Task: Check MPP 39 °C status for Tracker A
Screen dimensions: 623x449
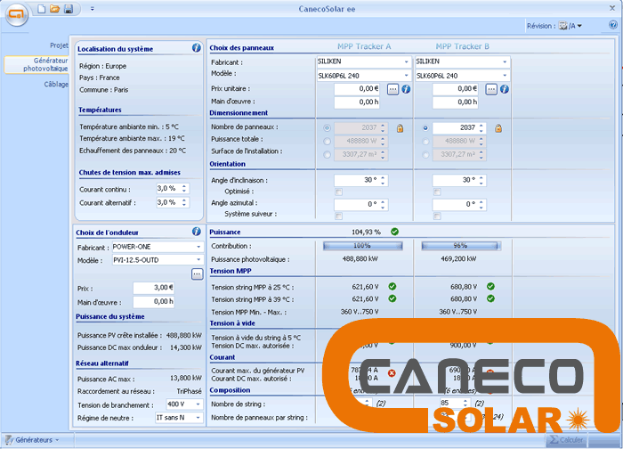Action: [x=392, y=298]
